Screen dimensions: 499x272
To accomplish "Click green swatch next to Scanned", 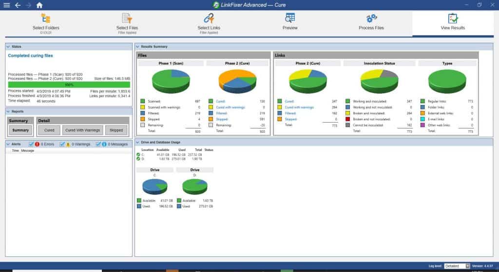I will point(143,101).
